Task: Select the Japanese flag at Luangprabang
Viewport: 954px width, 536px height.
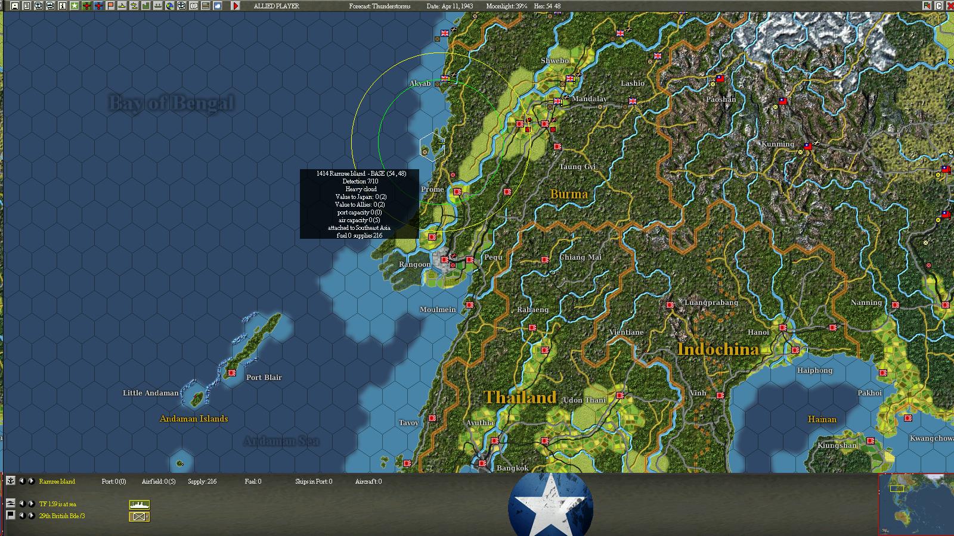Action: pyautogui.click(x=670, y=305)
